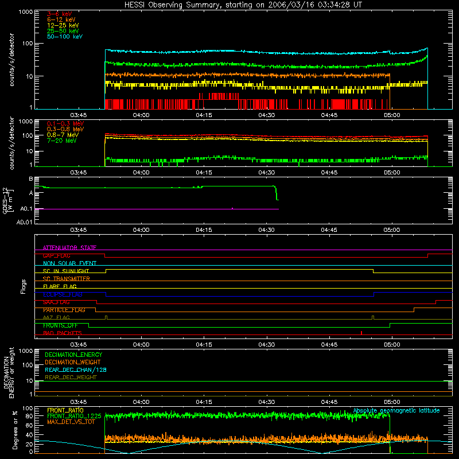This screenshot has width=459, height=459.
Task: Click the 04:15 tick under the keV counts panel
Action: coord(204,115)
